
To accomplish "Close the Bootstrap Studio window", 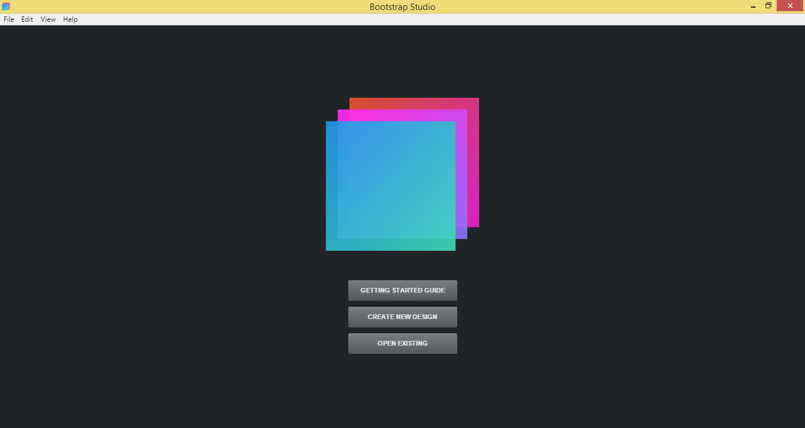I will coord(790,6).
